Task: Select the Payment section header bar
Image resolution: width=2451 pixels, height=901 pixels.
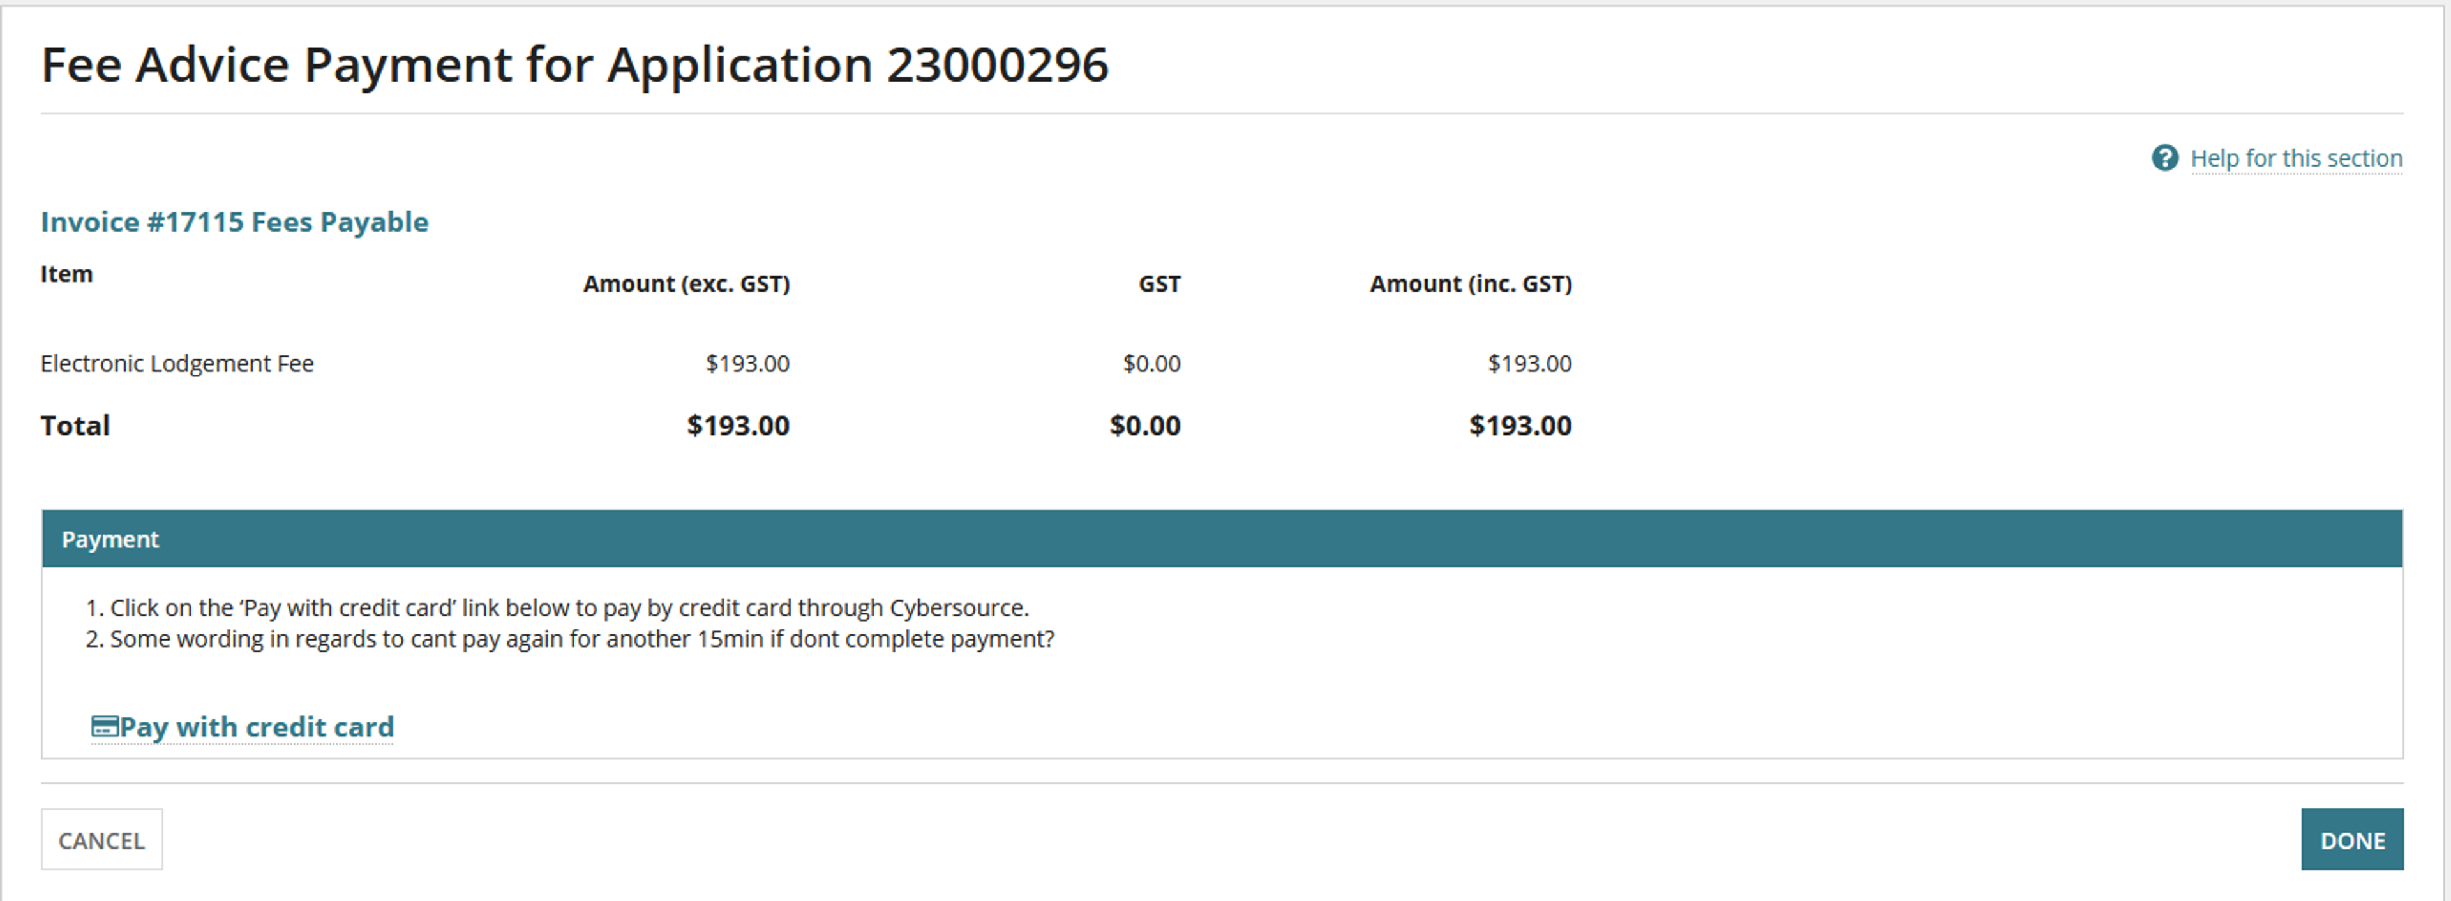Action: click(x=1223, y=539)
